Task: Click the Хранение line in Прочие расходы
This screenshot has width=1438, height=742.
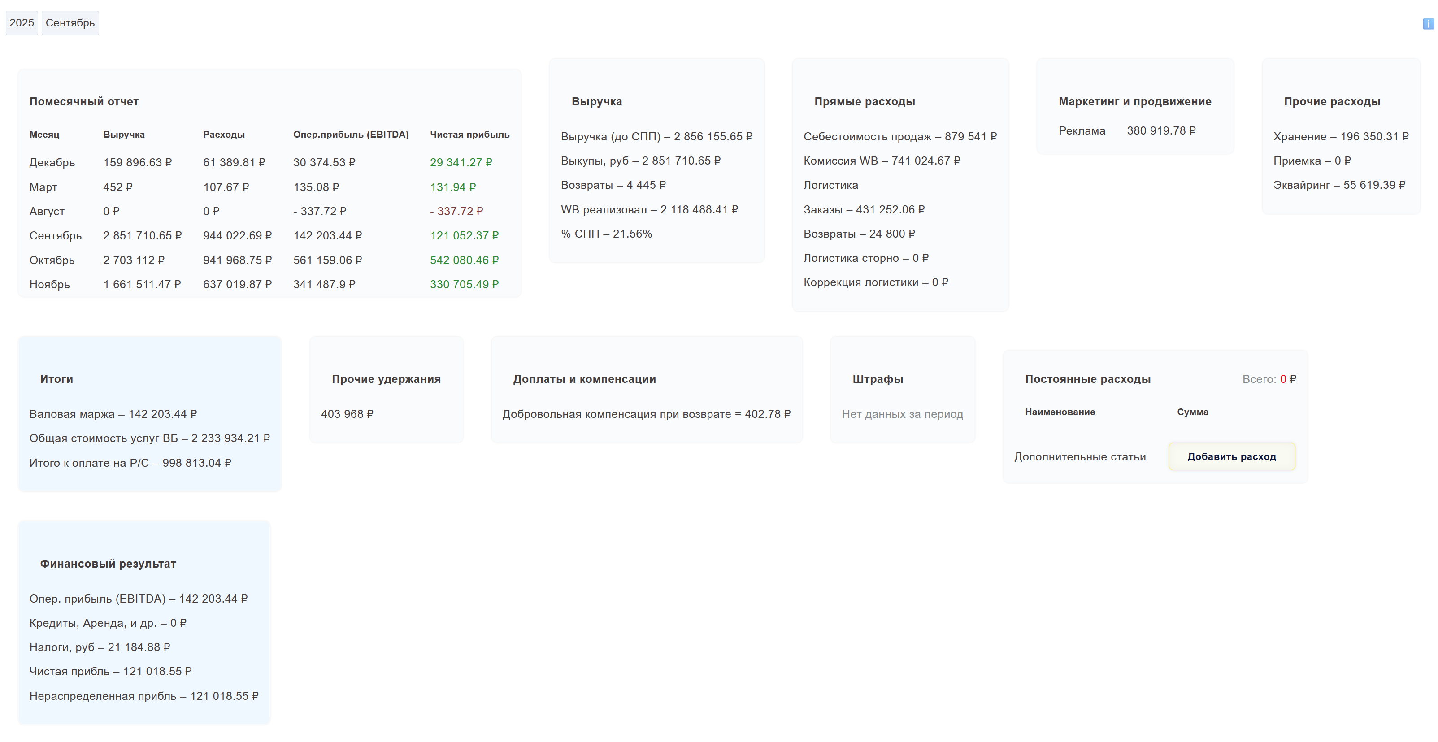Action: coord(1340,137)
